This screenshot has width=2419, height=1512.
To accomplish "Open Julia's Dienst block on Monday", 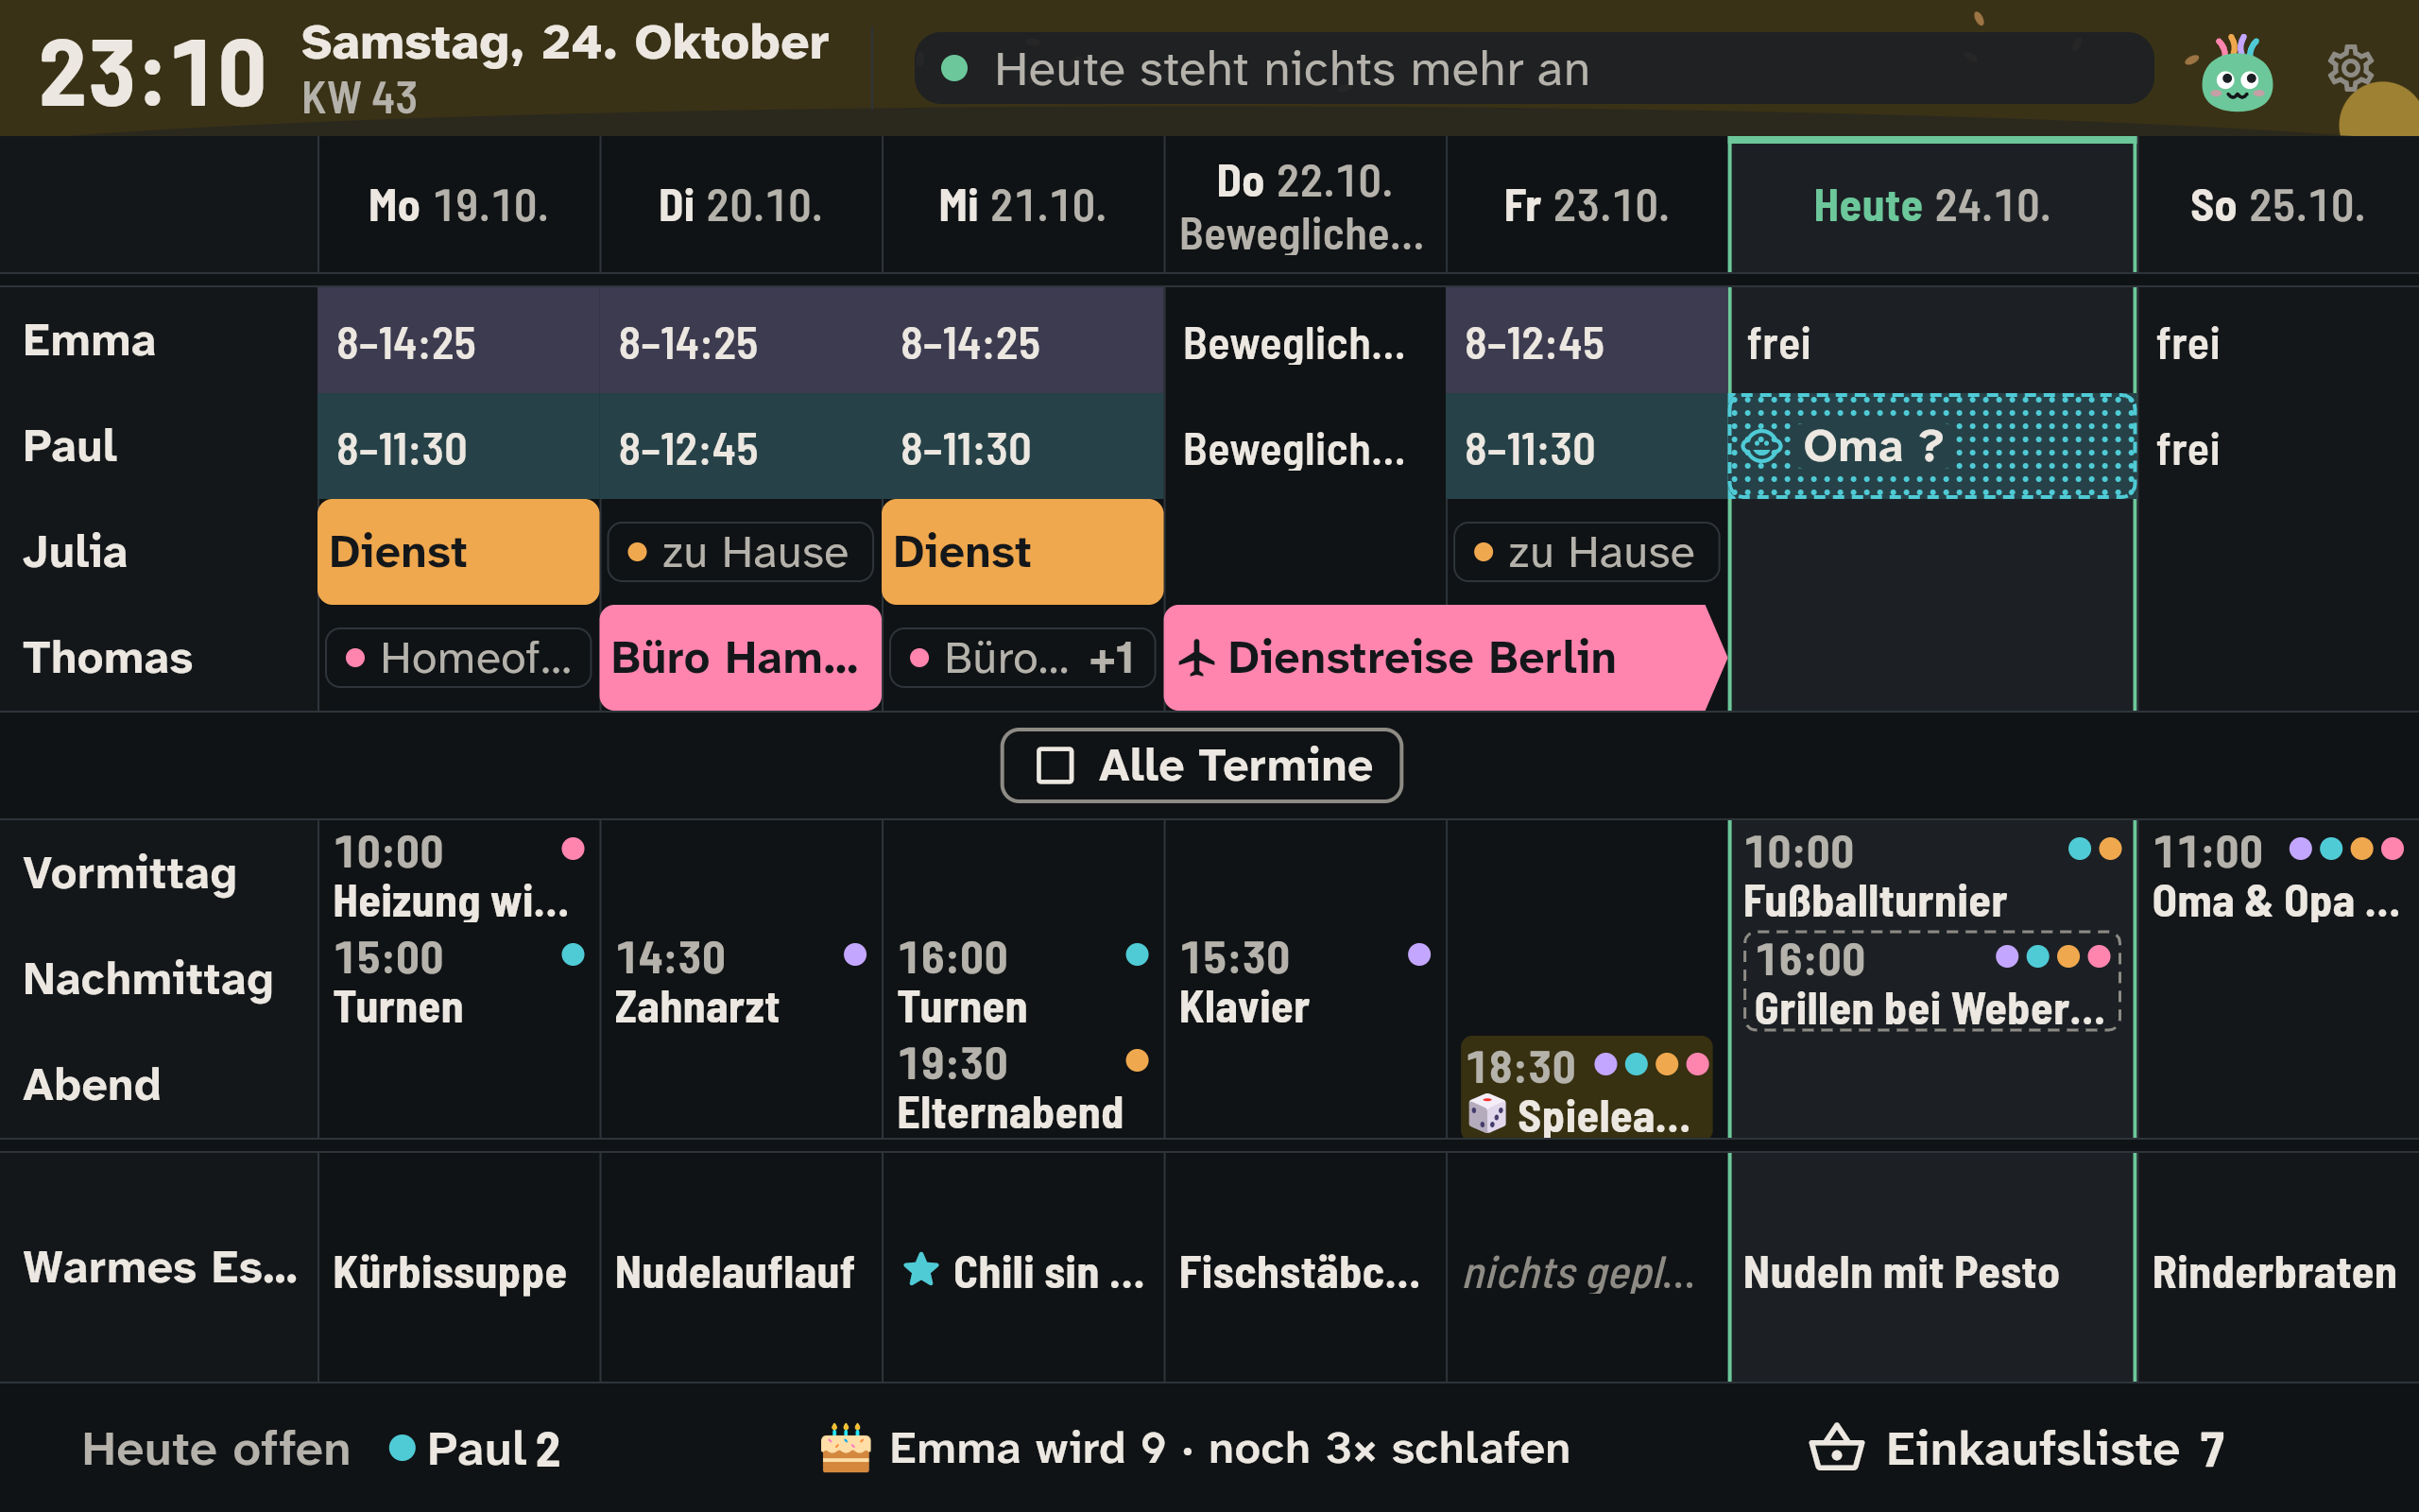I will point(457,552).
